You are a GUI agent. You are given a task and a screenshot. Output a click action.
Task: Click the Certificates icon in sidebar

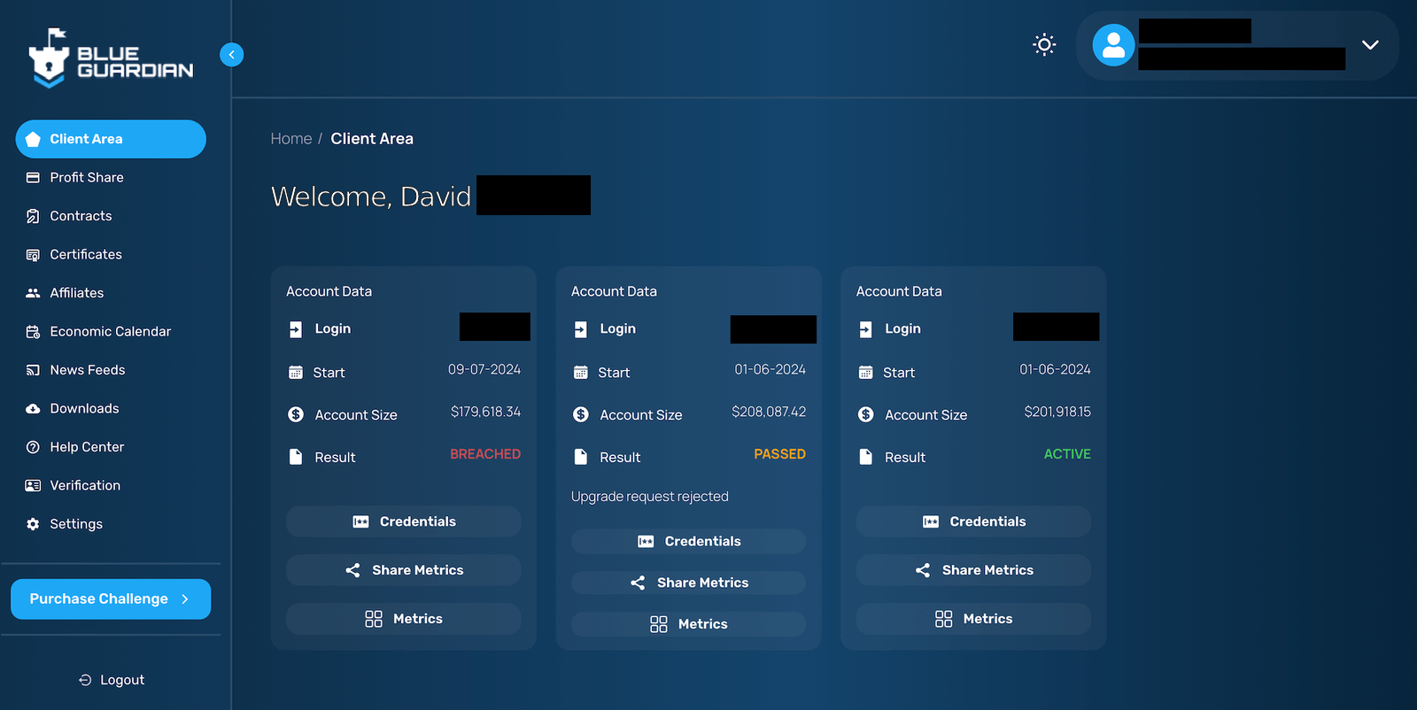click(33, 255)
